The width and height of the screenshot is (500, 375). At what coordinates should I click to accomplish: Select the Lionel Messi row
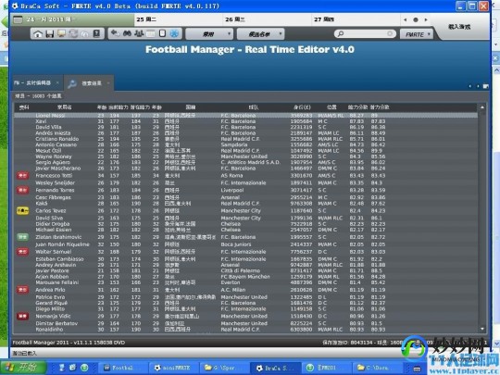245,116
